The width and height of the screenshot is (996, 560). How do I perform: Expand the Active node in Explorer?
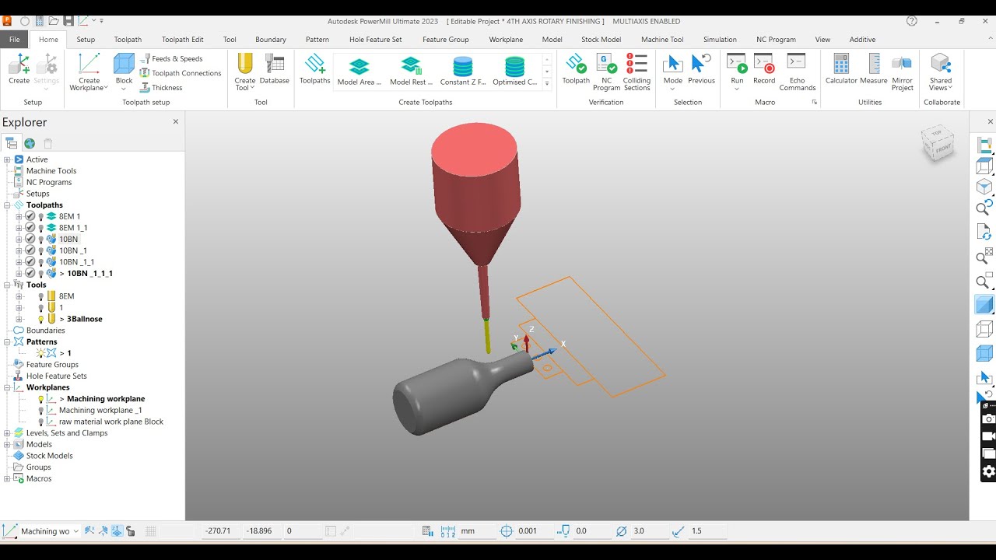pyautogui.click(x=7, y=159)
